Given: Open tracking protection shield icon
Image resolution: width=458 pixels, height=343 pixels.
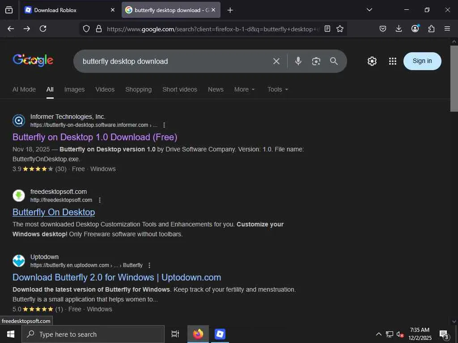Looking at the screenshot, I should (86, 29).
